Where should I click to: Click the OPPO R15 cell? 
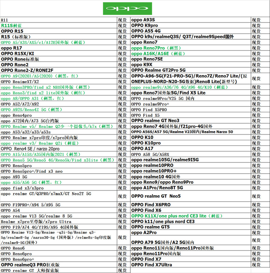(58, 31)
